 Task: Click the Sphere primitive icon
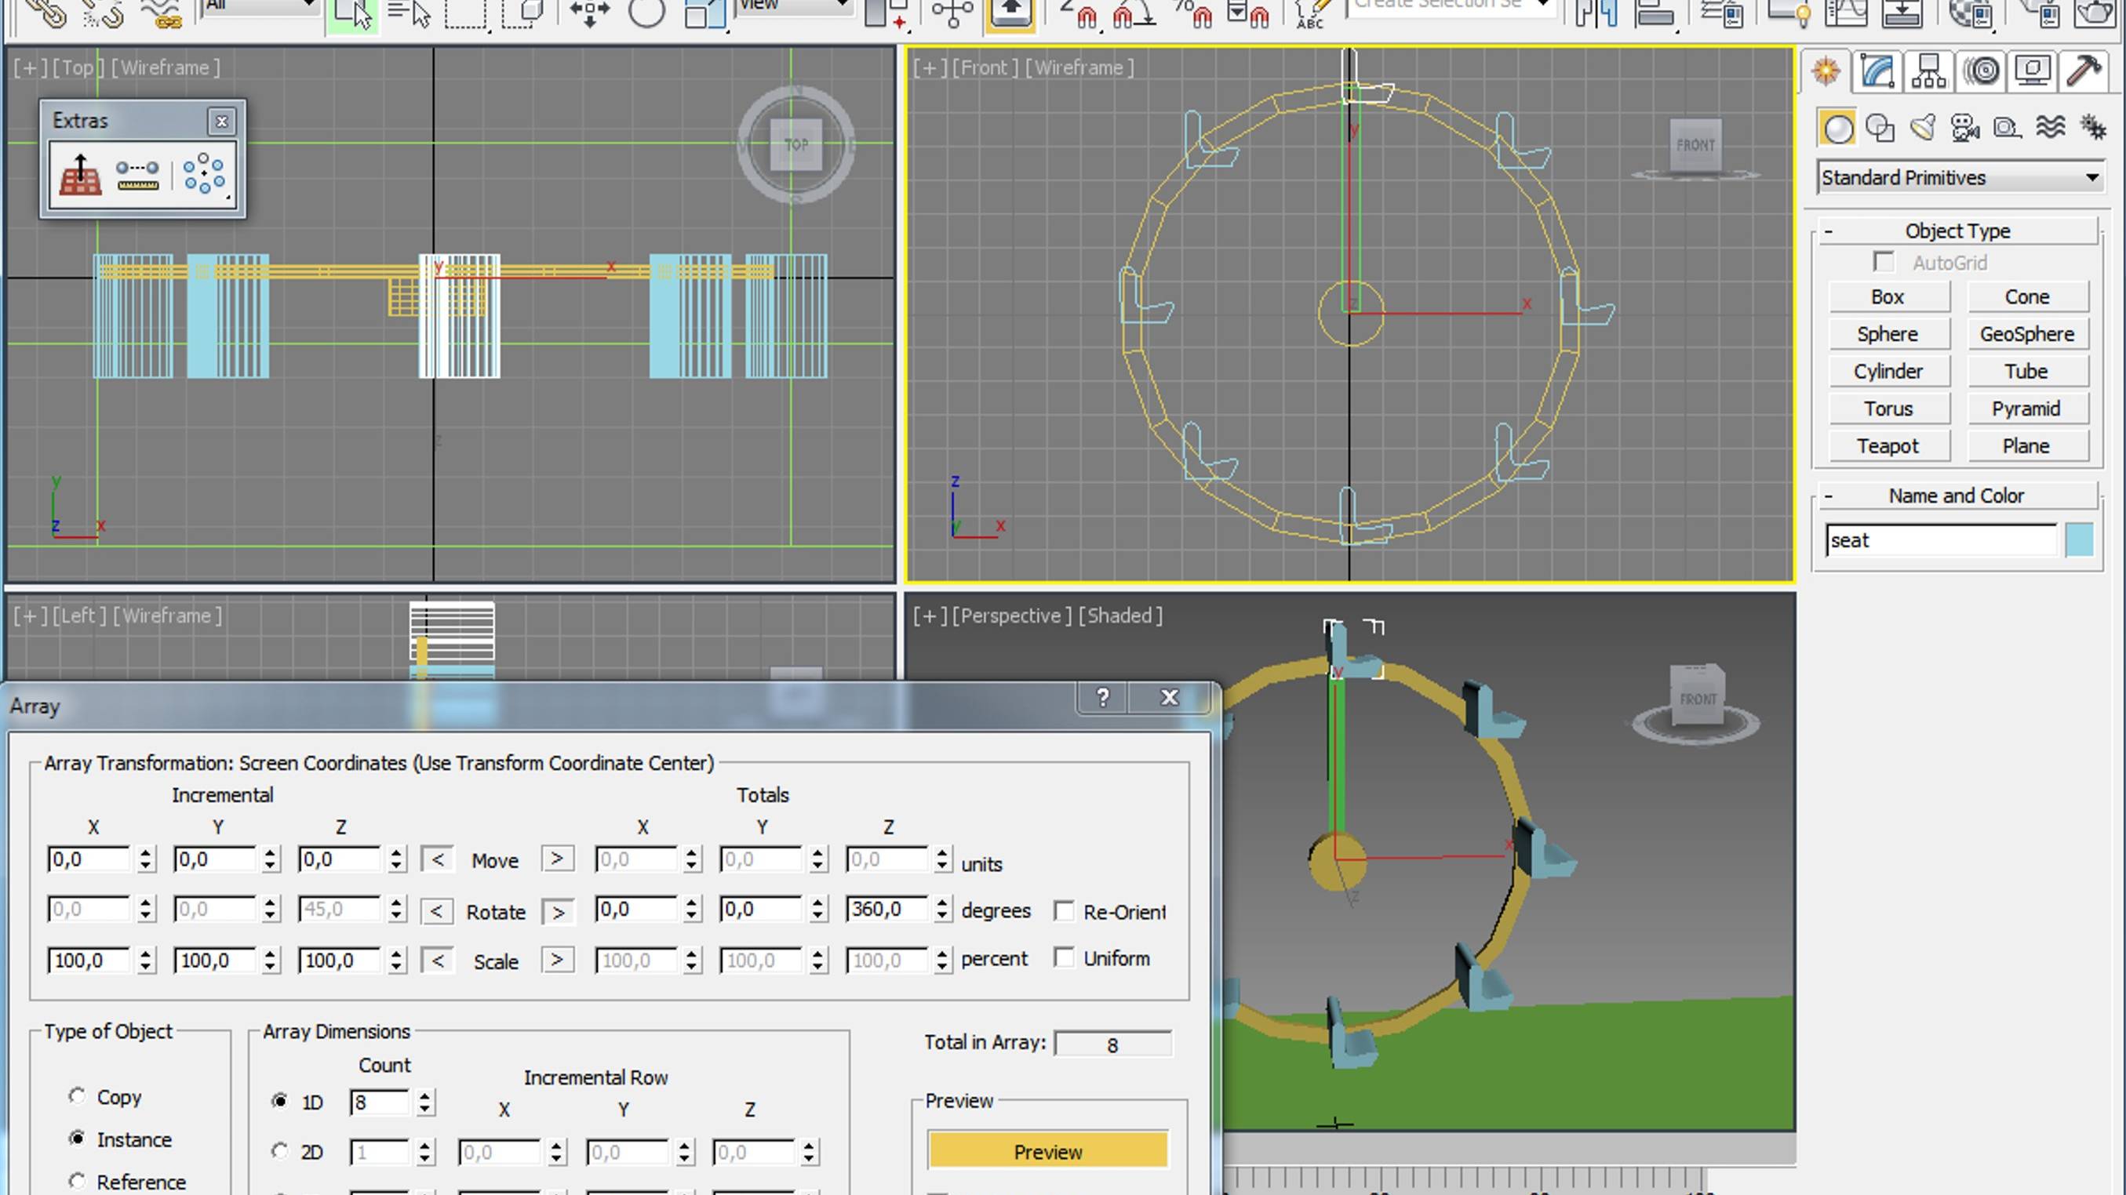(1888, 332)
